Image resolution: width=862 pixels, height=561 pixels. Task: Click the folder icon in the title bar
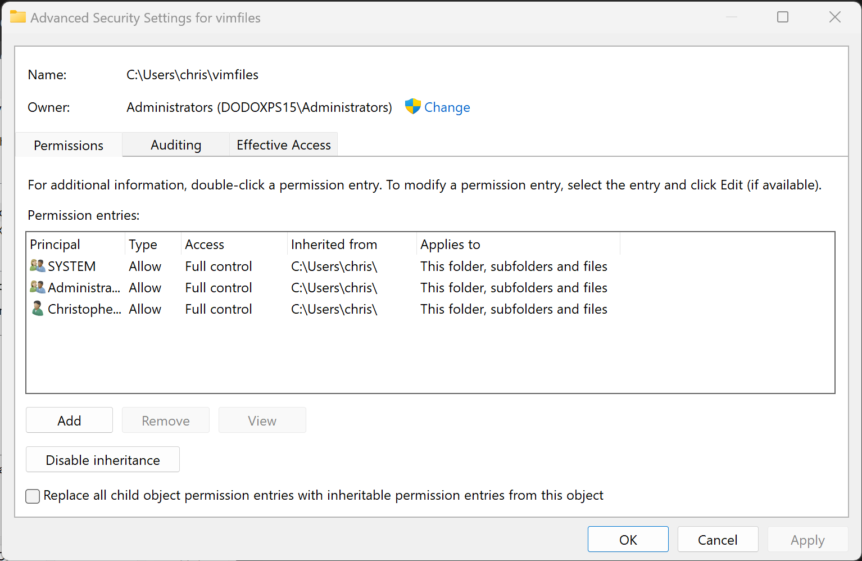(x=18, y=17)
